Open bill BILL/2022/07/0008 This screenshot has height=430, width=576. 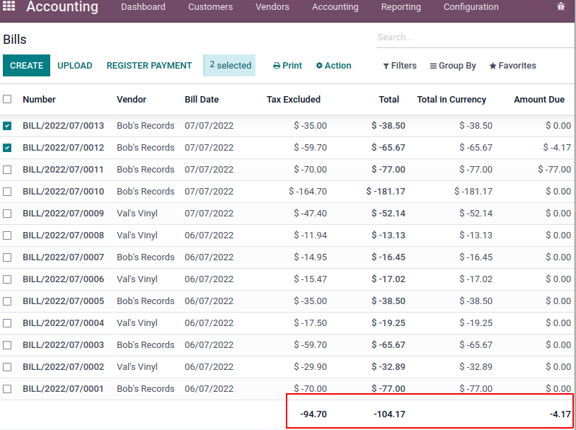(x=63, y=236)
